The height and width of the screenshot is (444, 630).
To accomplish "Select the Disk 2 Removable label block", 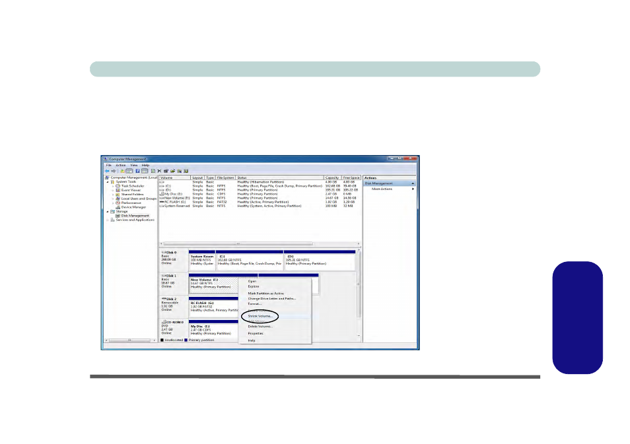I will (x=174, y=307).
